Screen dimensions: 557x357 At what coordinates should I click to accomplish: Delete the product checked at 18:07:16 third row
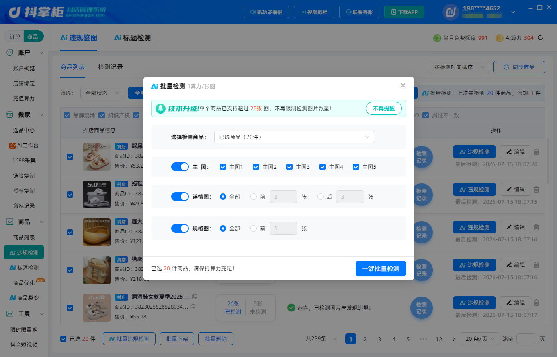click(x=536, y=227)
